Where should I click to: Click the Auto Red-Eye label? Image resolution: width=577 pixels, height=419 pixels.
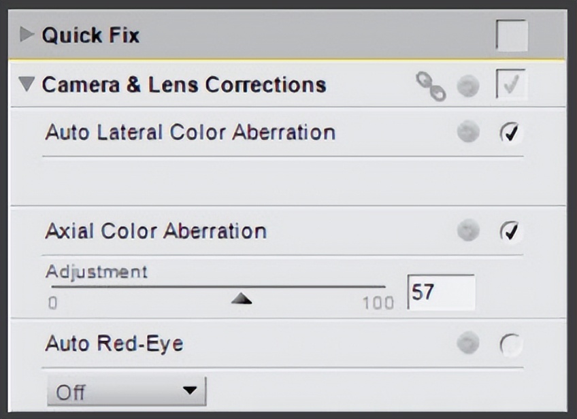114,344
